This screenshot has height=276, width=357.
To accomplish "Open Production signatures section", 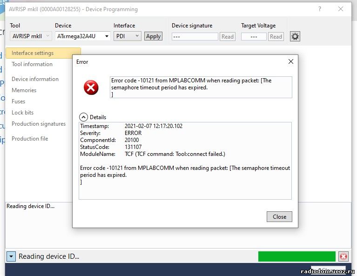I will (x=39, y=124).
